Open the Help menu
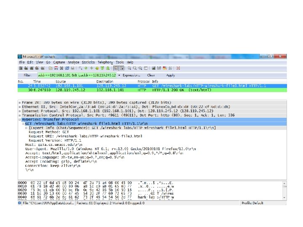This screenshot has height=227, width=303. point(130,62)
